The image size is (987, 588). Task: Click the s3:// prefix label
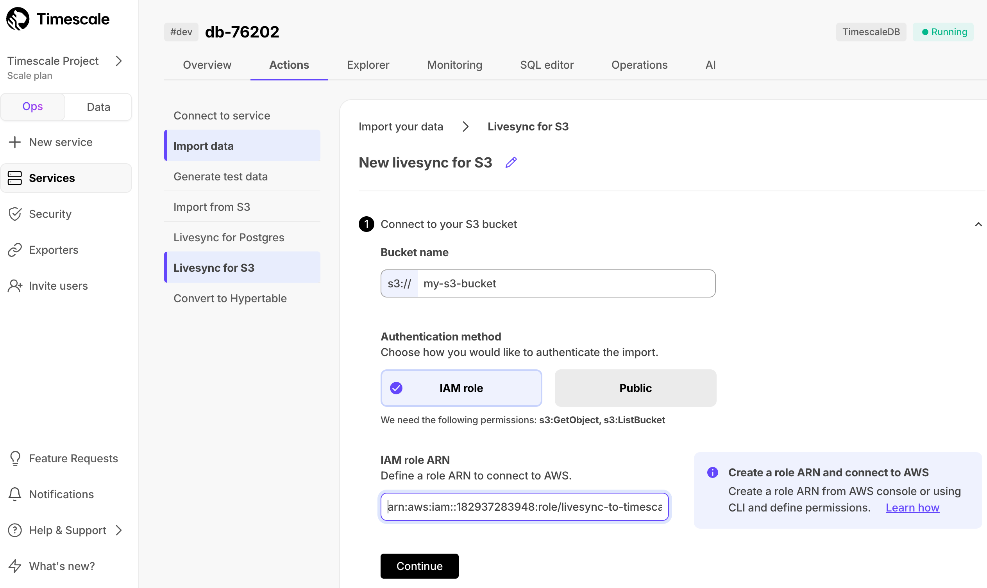click(399, 283)
